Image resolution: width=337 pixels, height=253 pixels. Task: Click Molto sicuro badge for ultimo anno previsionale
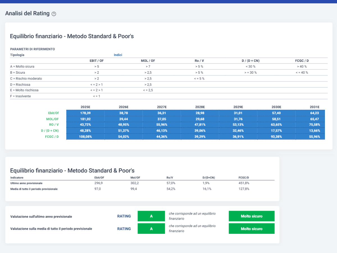[252, 216]
